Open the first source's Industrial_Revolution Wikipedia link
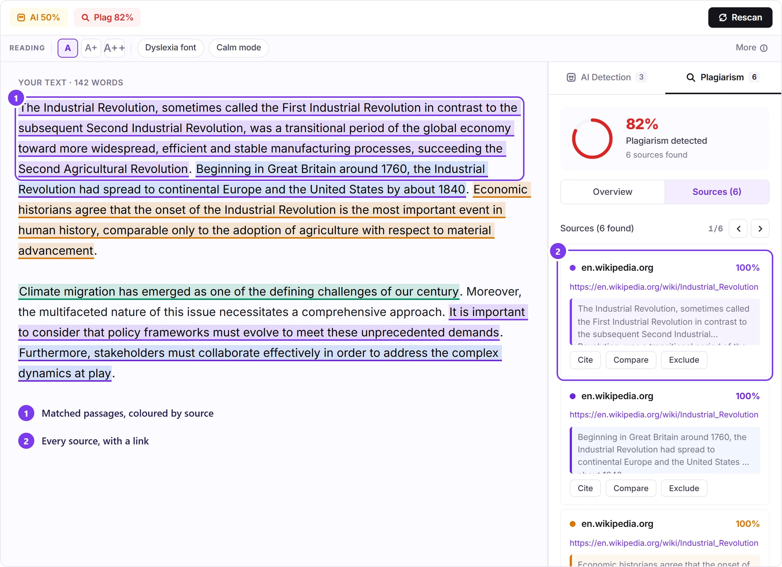The width and height of the screenshot is (782, 567). 664,287
